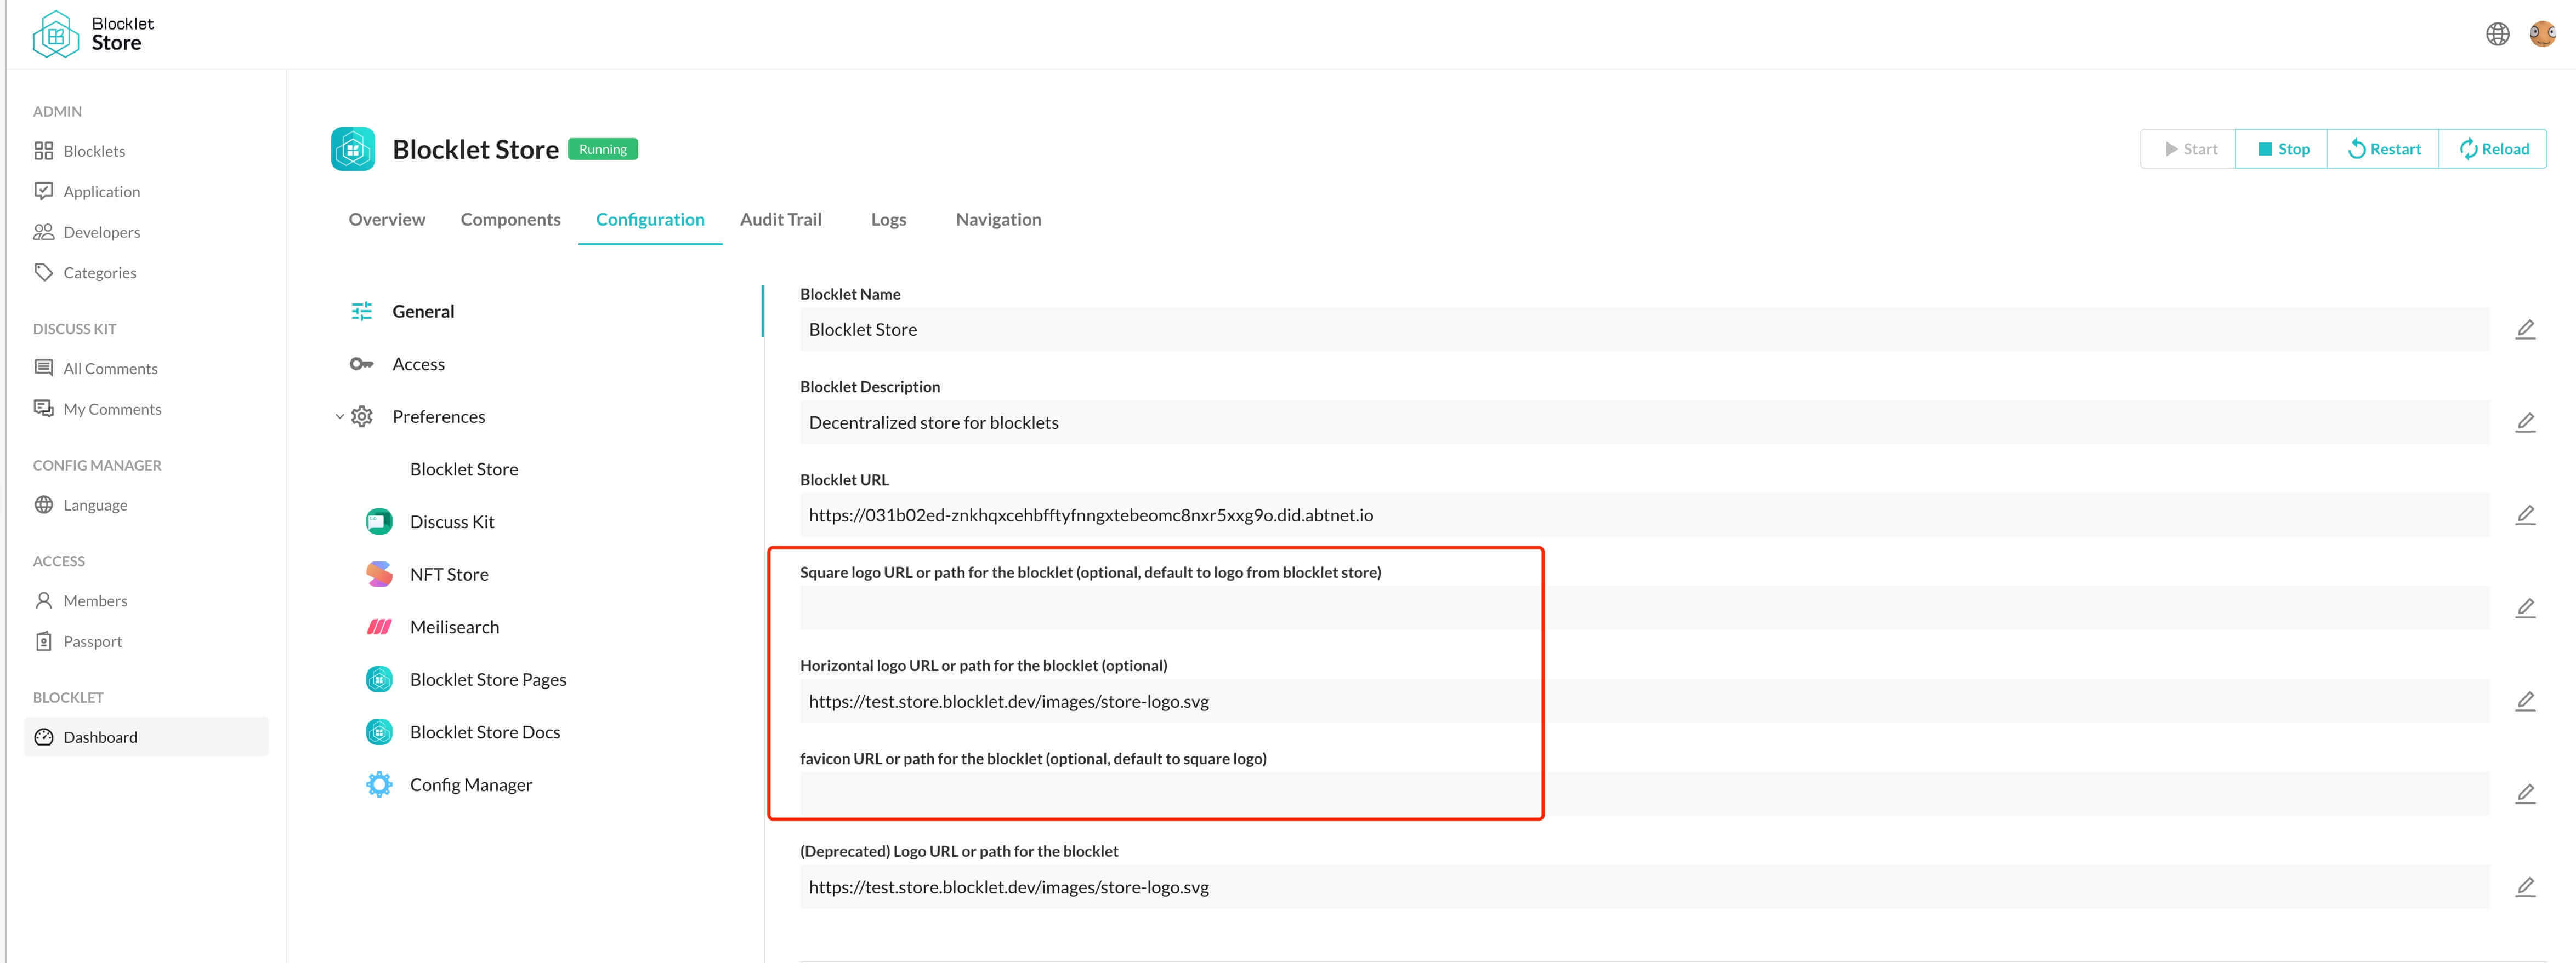The height and width of the screenshot is (963, 2576).
Task: Open the Discuss Kit preferences
Action: tap(452, 521)
